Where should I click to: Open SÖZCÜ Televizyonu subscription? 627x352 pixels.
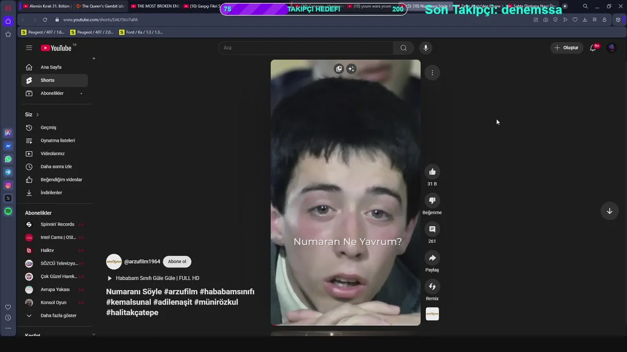pos(54,264)
